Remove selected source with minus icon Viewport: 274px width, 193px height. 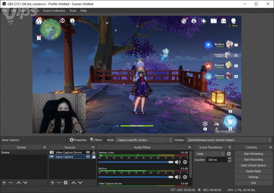coord(59,183)
